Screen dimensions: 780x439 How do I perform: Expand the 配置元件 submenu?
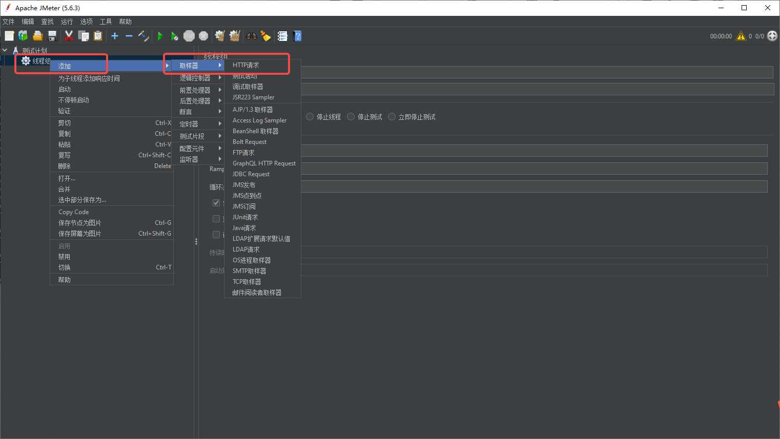198,149
